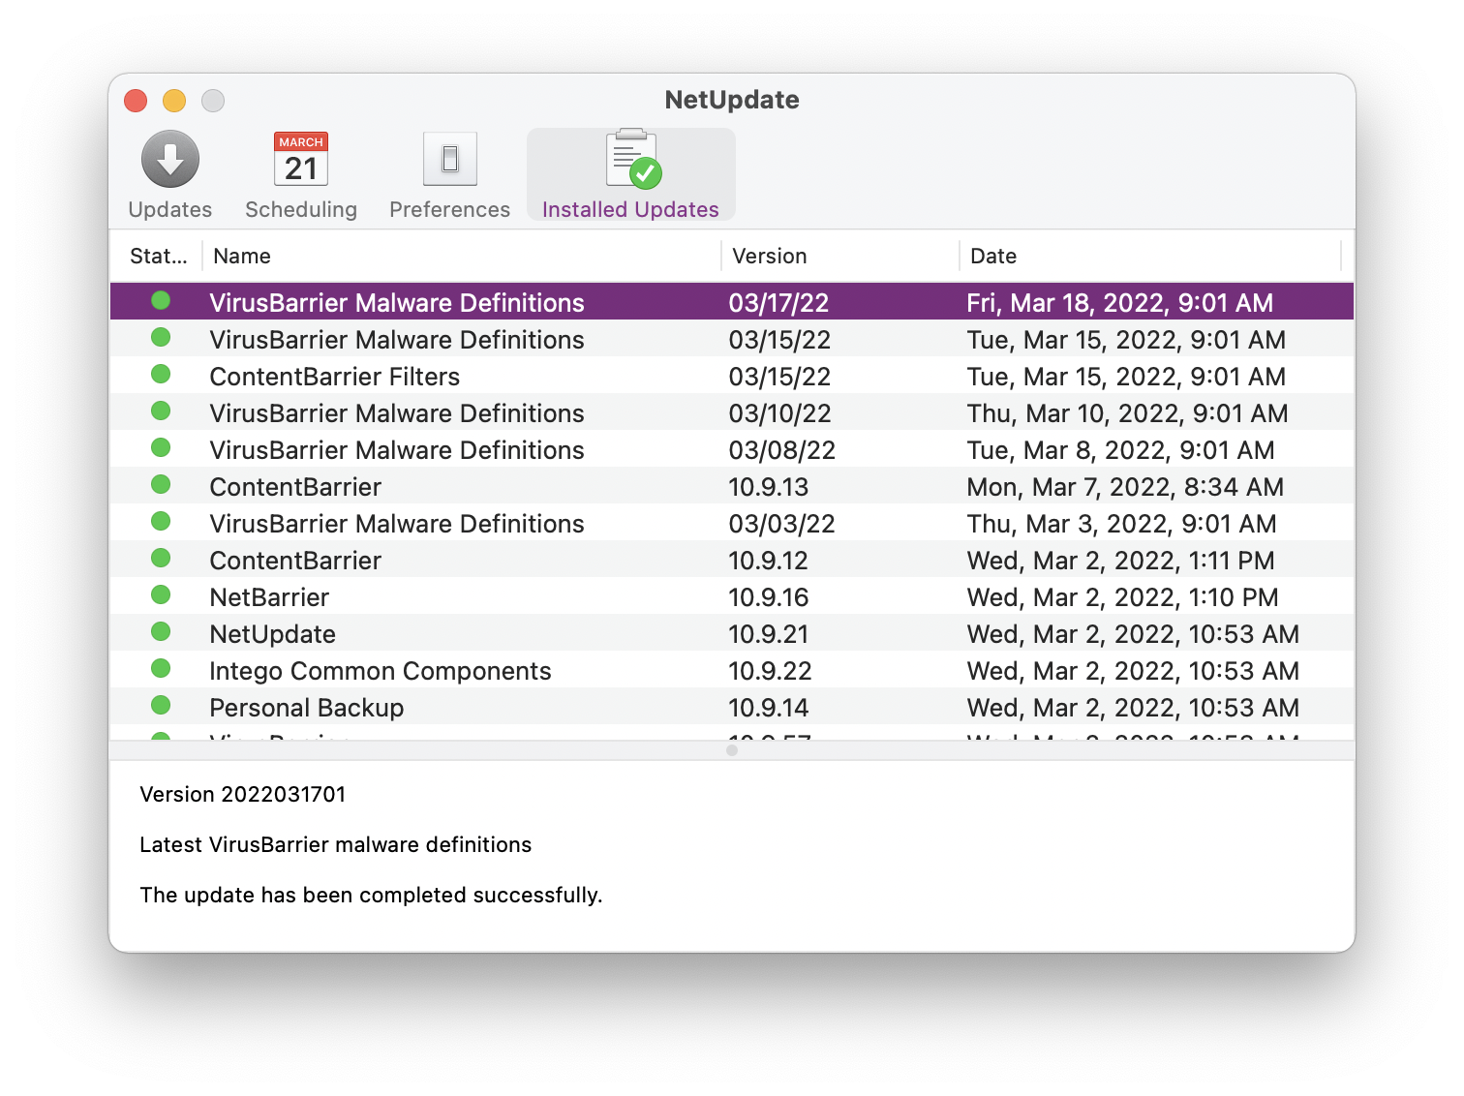Select the NetBarrier row name

(x=269, y=597)
